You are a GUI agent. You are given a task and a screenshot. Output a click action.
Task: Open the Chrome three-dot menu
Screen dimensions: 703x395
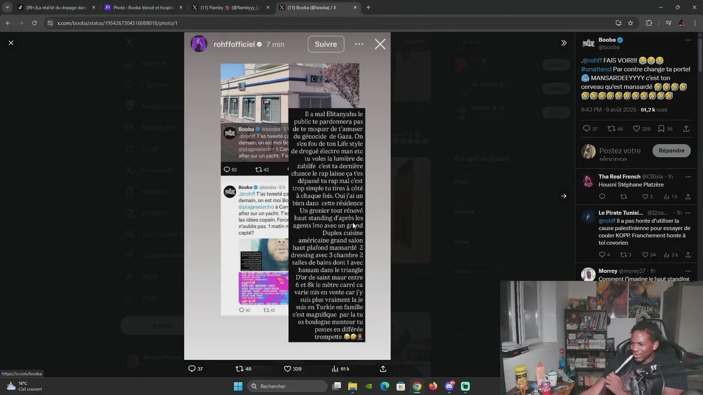point(695,23)
